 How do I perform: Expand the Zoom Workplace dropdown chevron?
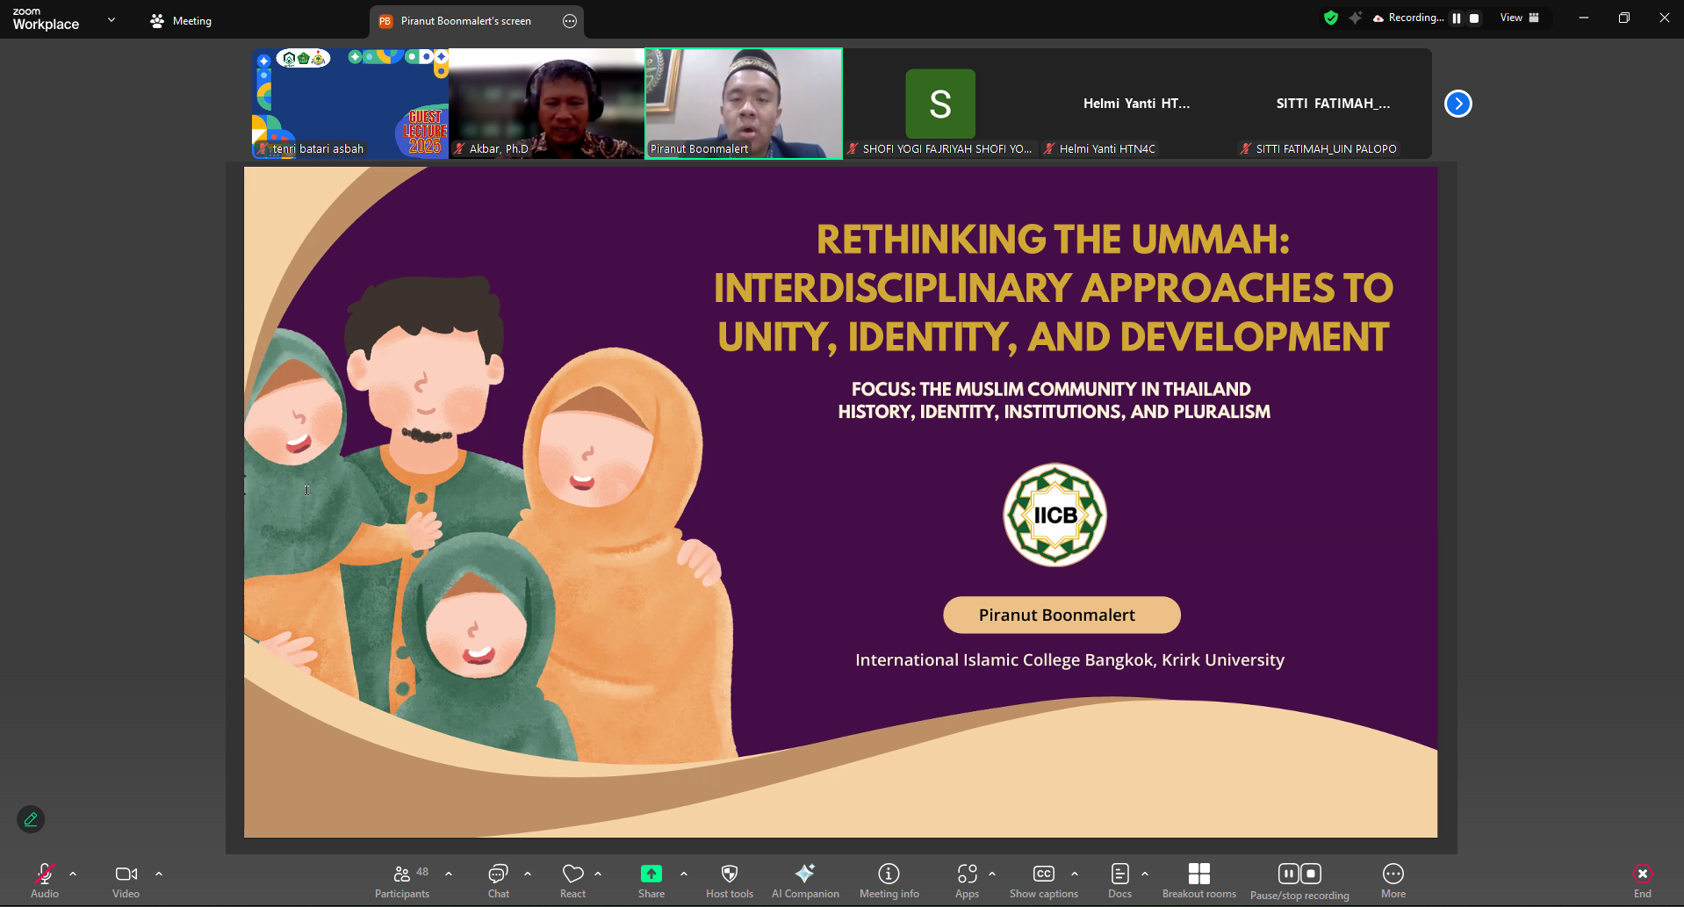pos(112,19)
